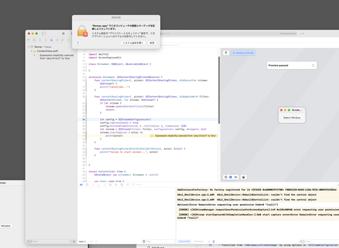Viewport: 339px width, 248px height.
Task: Pin the preview with the pin icon
Action: click(226, 53)
